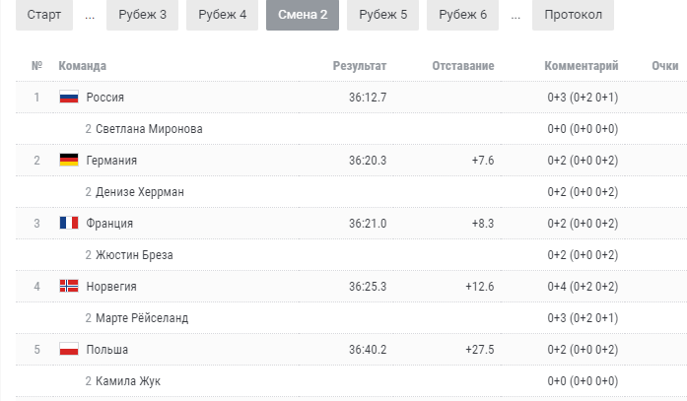This screenshot has width=687, height=401.
Task: Expand hidden tabs ellipsis after Старт
Action: pyautogui.click(x=90, y=16)
